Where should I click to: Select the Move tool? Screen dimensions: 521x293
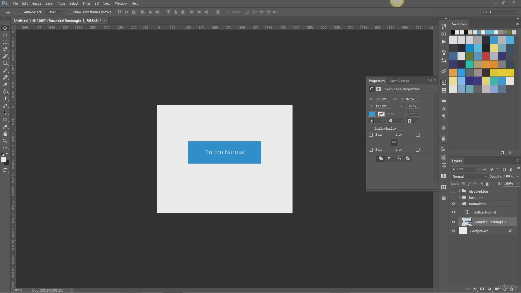(5, 28)
